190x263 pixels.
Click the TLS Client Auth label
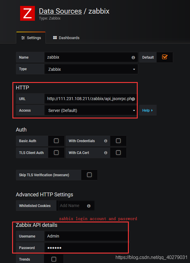click(31, 153)
